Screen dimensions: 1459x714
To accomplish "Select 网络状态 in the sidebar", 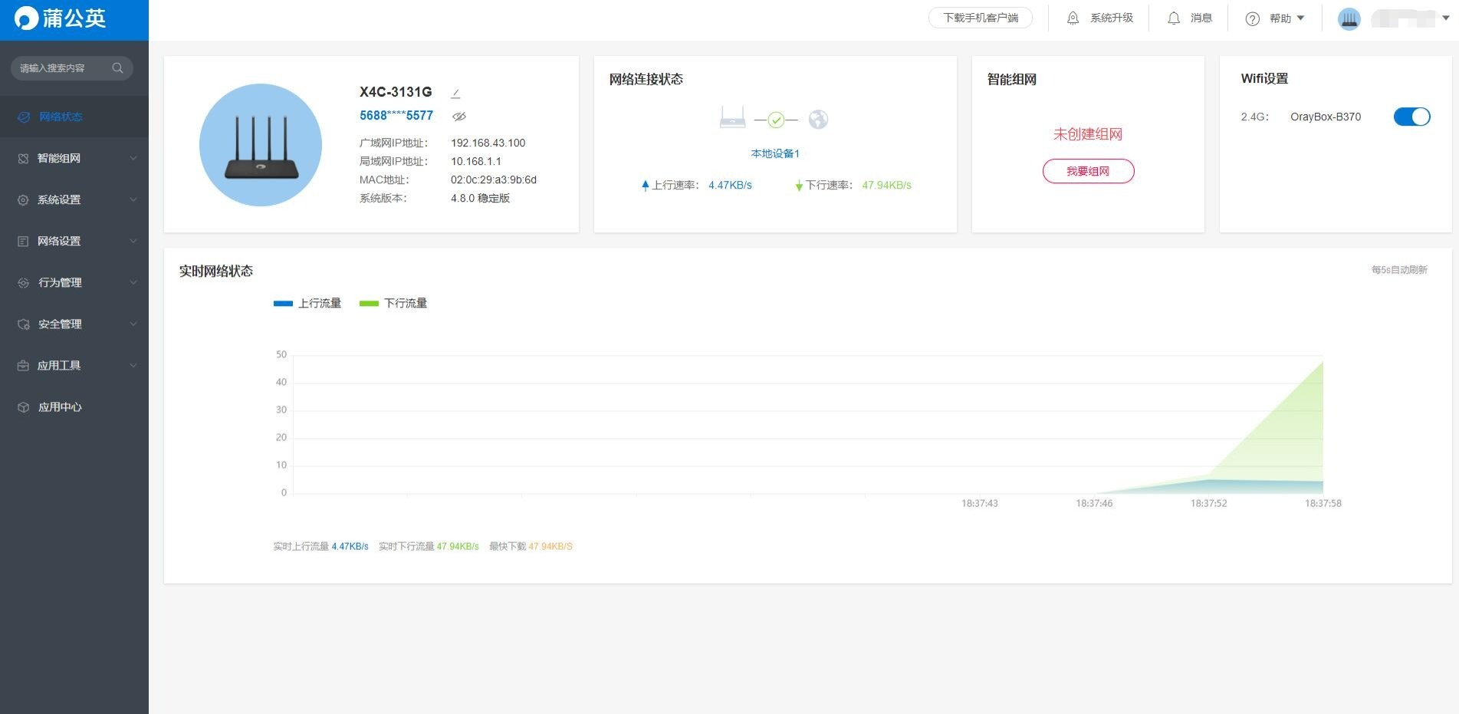I will [61, 117].
